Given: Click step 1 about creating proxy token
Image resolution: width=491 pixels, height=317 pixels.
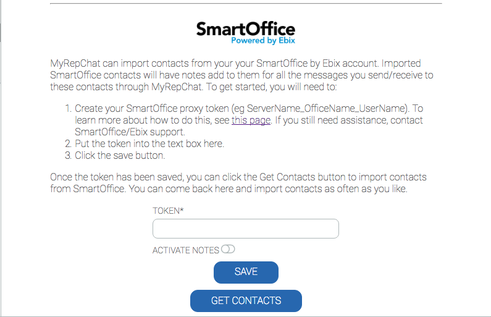Looking at the screenshot, I should click(244, 120).
